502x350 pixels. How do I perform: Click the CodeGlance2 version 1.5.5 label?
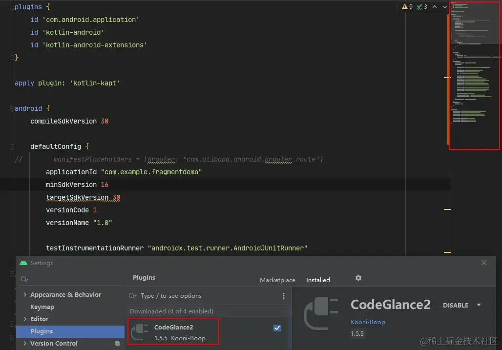click(x=357, y=334)
